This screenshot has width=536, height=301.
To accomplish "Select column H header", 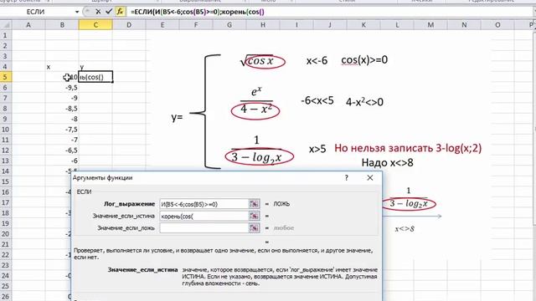I will click(x=263, y=25).
